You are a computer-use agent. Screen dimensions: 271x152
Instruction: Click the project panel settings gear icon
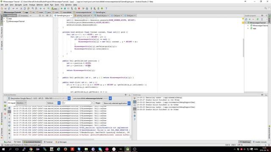47,16
